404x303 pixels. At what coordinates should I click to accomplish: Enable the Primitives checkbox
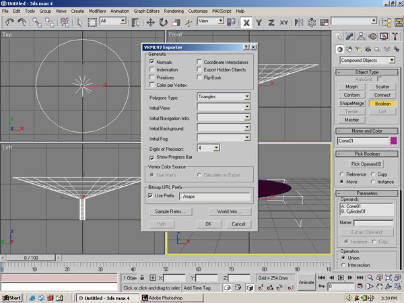[151, 77]
